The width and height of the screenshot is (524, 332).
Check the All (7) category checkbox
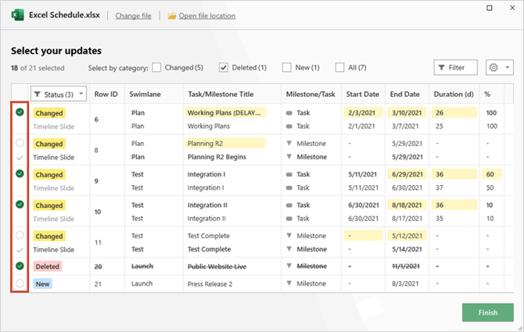(x=340, y=68)
